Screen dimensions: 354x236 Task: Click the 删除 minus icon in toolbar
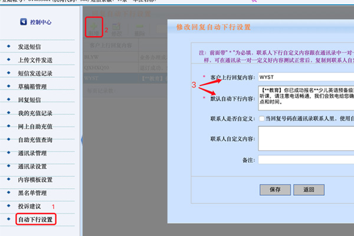[140, 27]
